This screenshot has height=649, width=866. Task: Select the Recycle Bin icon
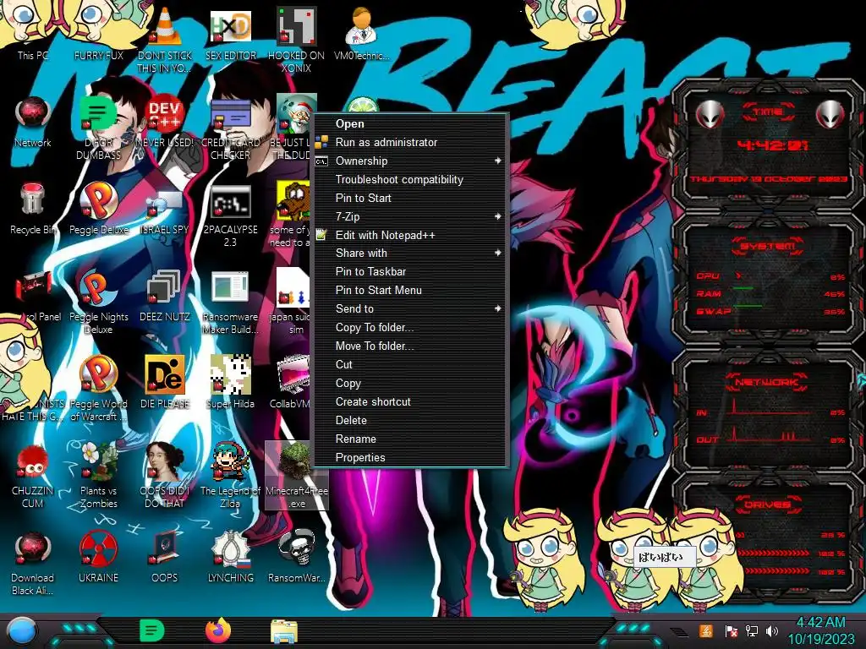pyautogui.click(x=33, y=209)
